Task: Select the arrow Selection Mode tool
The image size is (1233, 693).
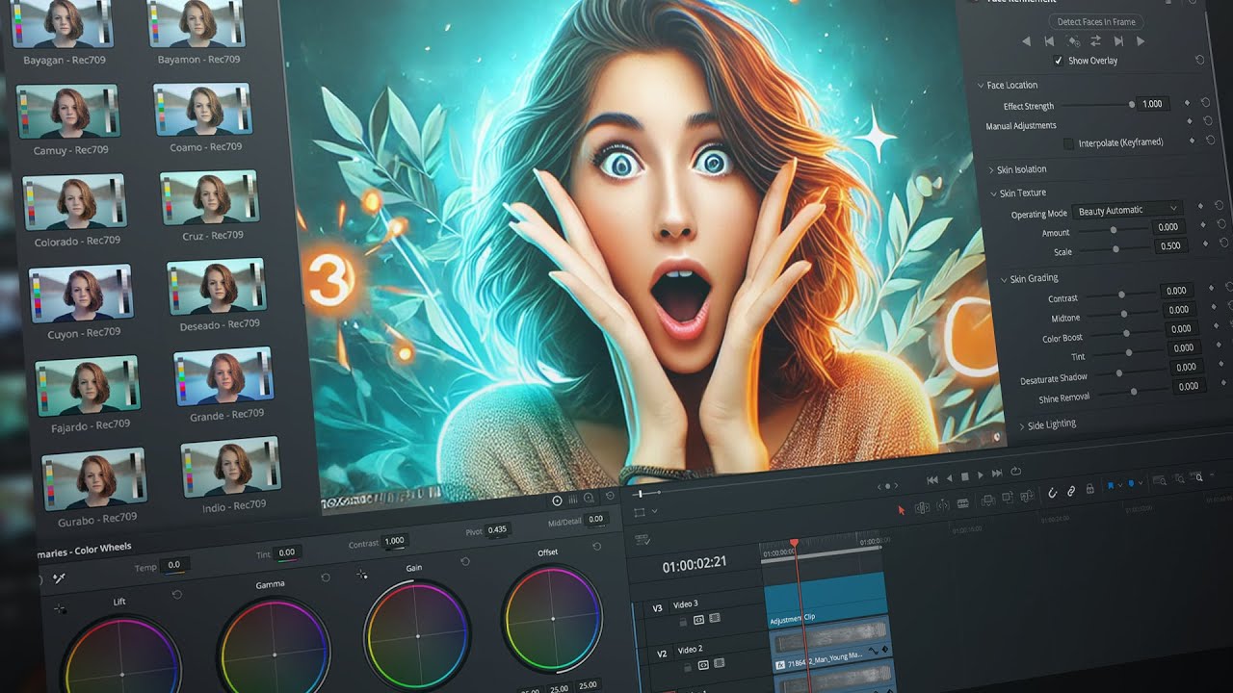Action: (x=902, y=510)
